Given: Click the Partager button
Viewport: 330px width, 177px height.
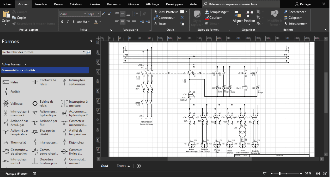Looking at the screenshot, I should (x=303, y=4).
